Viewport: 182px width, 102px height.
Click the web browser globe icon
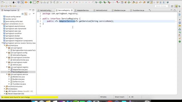click(x=167, y=2)
